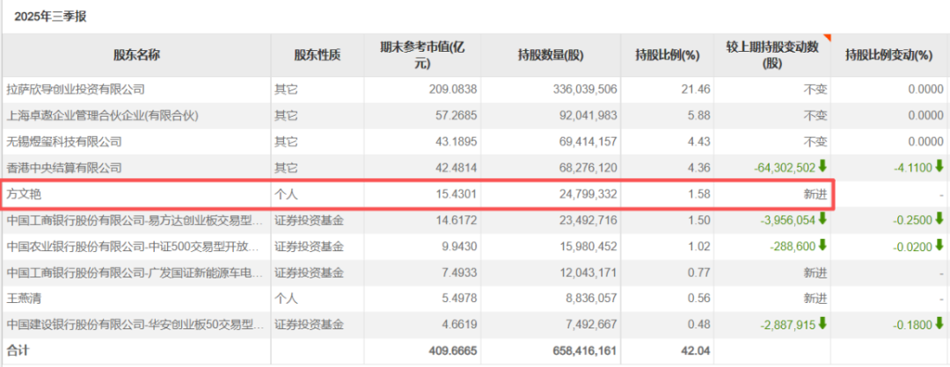Click share count 336,039,506
Image resolution: width=950 pixels, height=367 pixels.
click(x=584, y=90)
